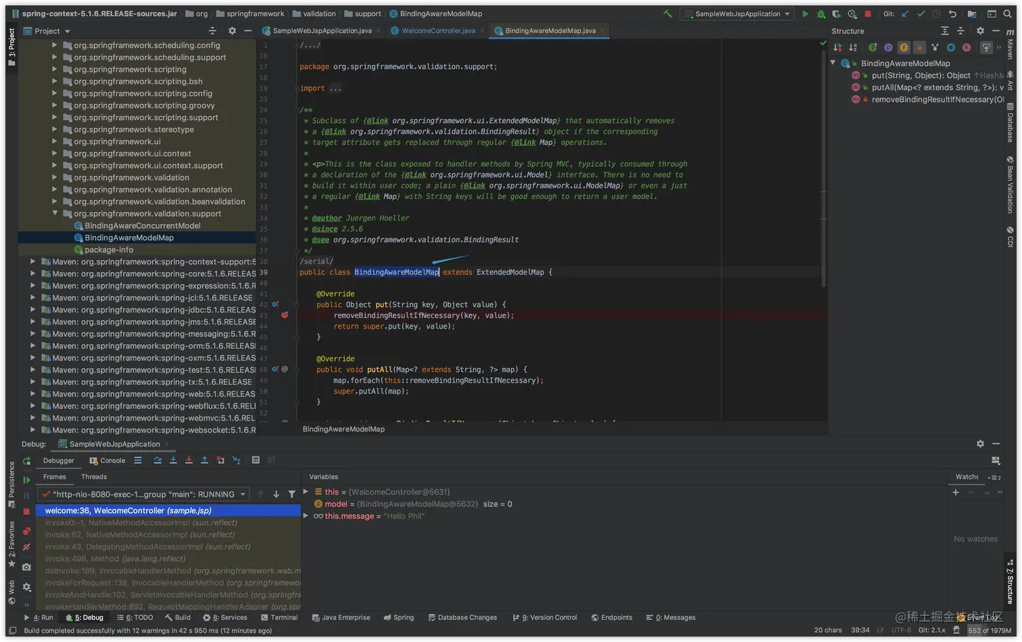This screenshot has height=642, width=1022.
Task: Open Evaluate Expression calculator icon
Action: click(x=255, y=460)
